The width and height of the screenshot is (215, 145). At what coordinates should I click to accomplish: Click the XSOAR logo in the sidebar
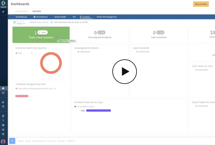pos(3,4)
